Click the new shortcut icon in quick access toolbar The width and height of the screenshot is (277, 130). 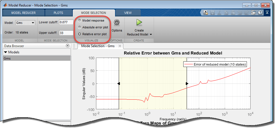point(206,12)
